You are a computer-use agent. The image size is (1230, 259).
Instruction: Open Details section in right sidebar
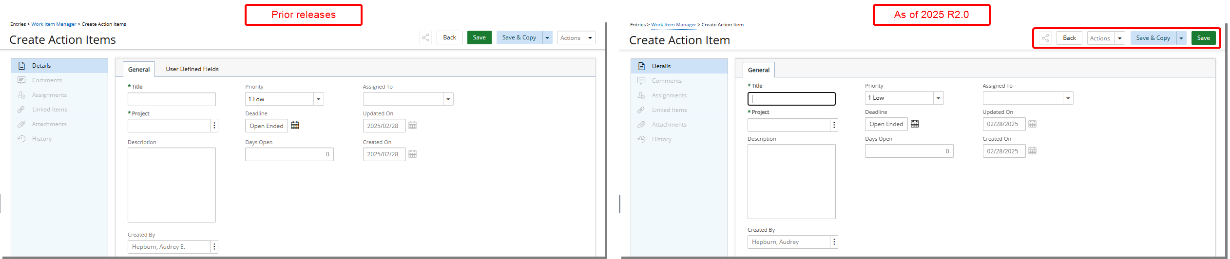click(679, 66)
